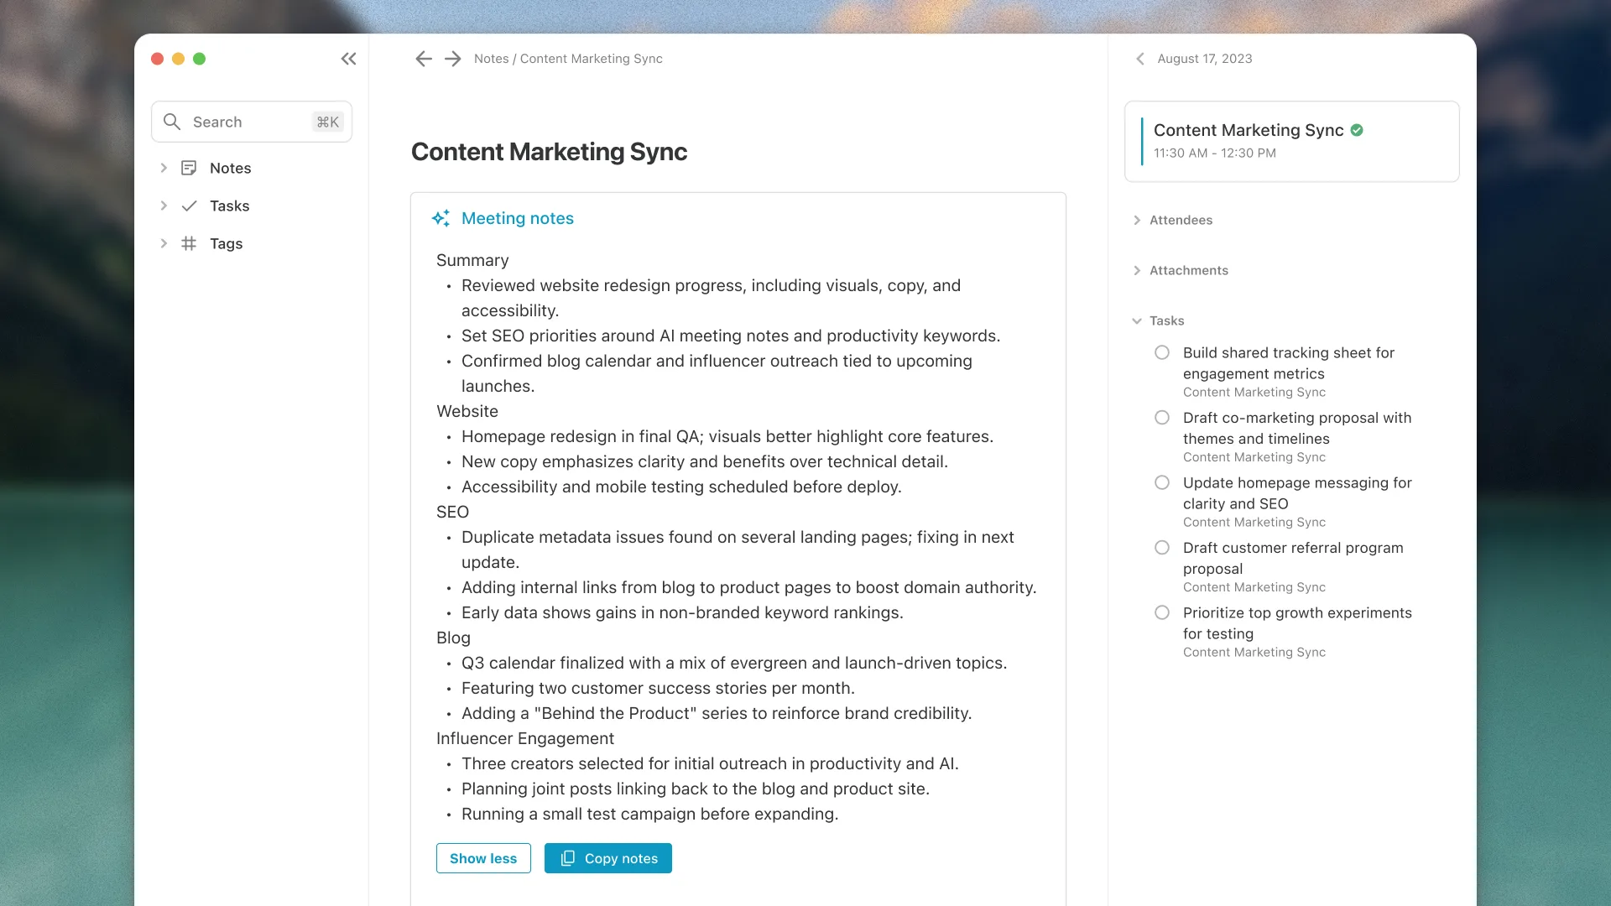Collapse the Tasks section in the right panel

click(1137, 320)
